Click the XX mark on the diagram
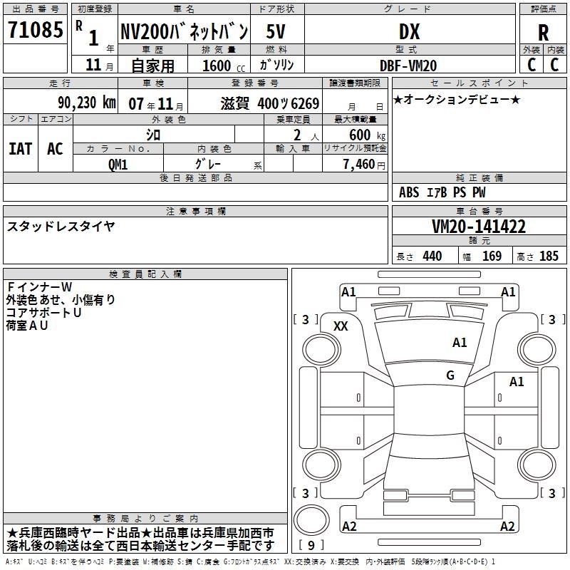 (x=341, y=326)
